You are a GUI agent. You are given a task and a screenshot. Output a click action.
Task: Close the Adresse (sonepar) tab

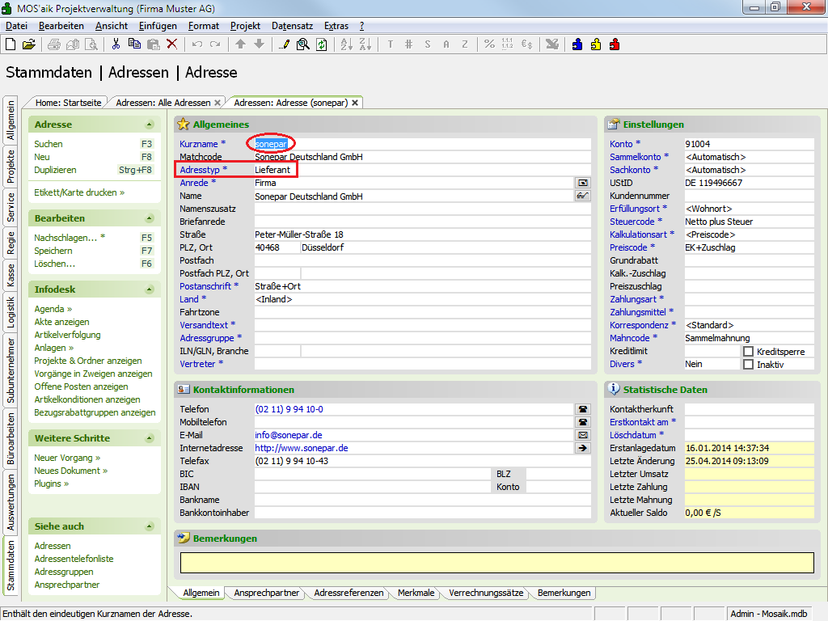click(x=356, y=103)
